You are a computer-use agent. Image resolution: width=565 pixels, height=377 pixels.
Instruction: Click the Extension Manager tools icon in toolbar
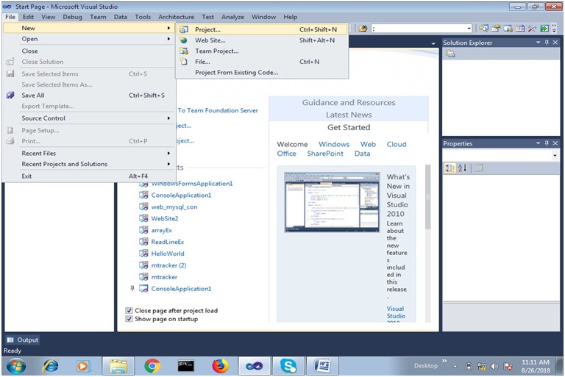click(532, 29)
